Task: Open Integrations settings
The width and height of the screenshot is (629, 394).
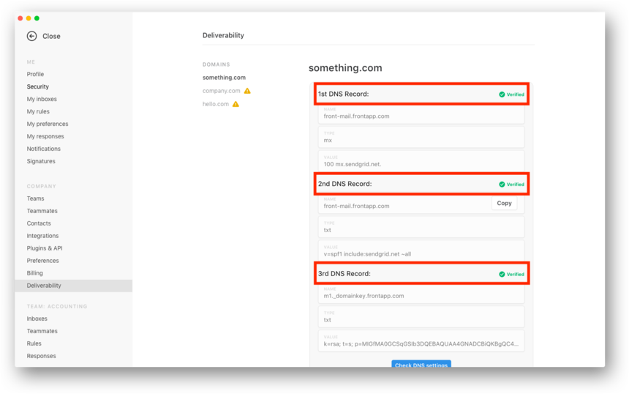Action: [x=42, y=236]
